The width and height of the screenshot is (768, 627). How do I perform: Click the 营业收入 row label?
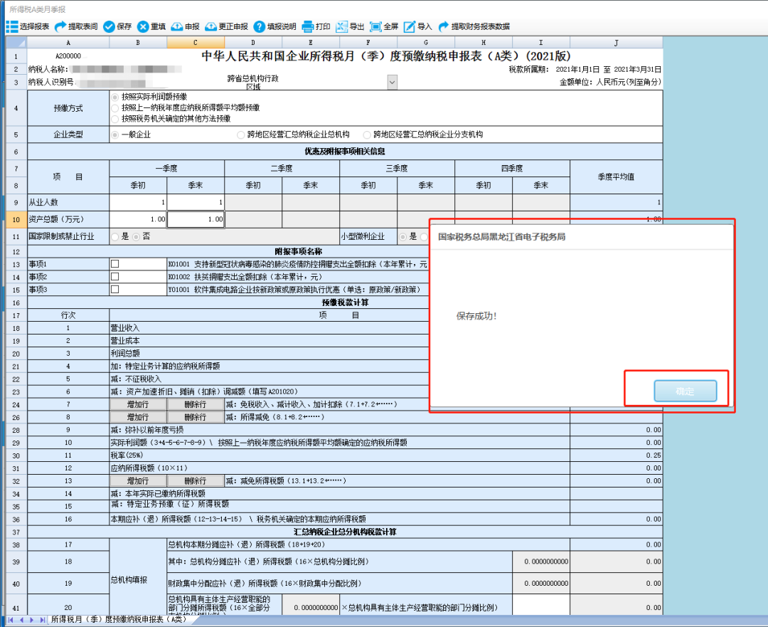125,328
